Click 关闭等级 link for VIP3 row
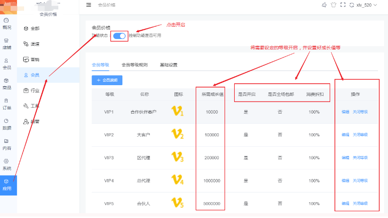The image size is (388, 218). (360, 157)
